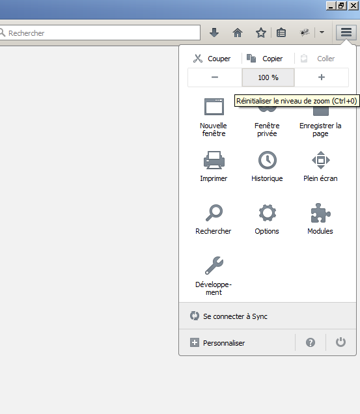The image size is (360, 414).
Task: Zoom in with the plus button
Action: [x=322, y=77]
